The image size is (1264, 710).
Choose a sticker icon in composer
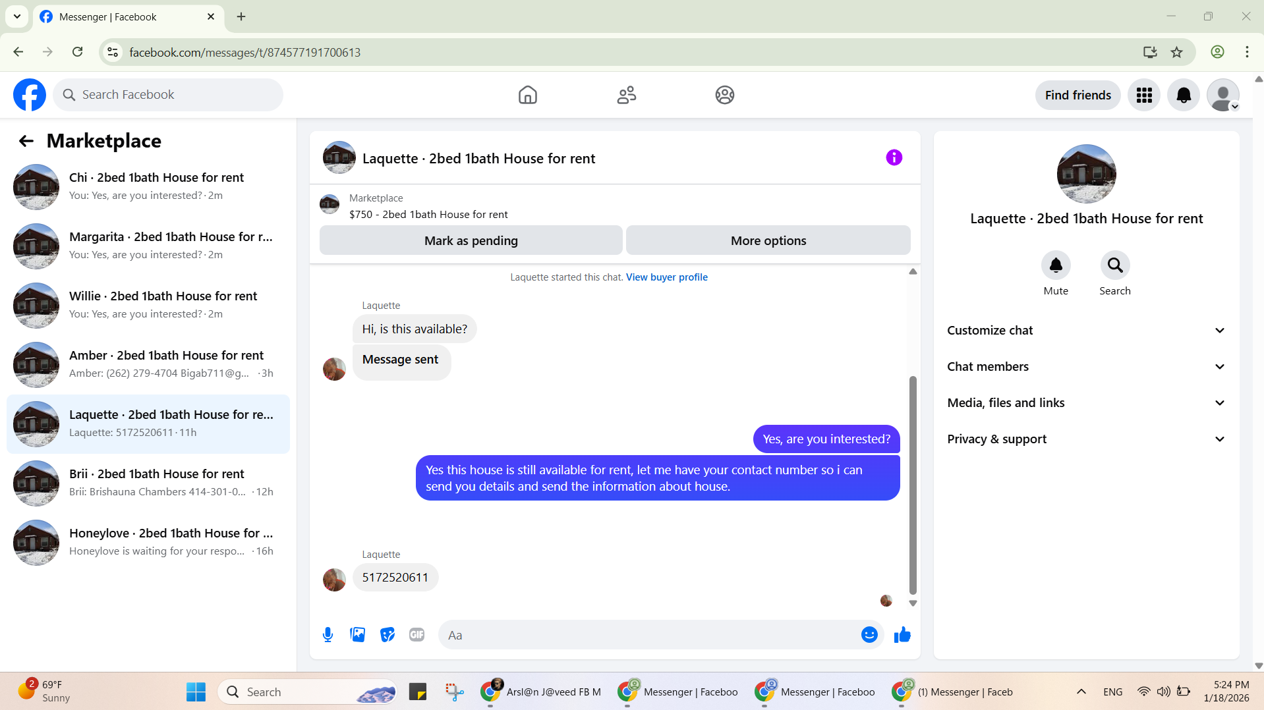388,635
